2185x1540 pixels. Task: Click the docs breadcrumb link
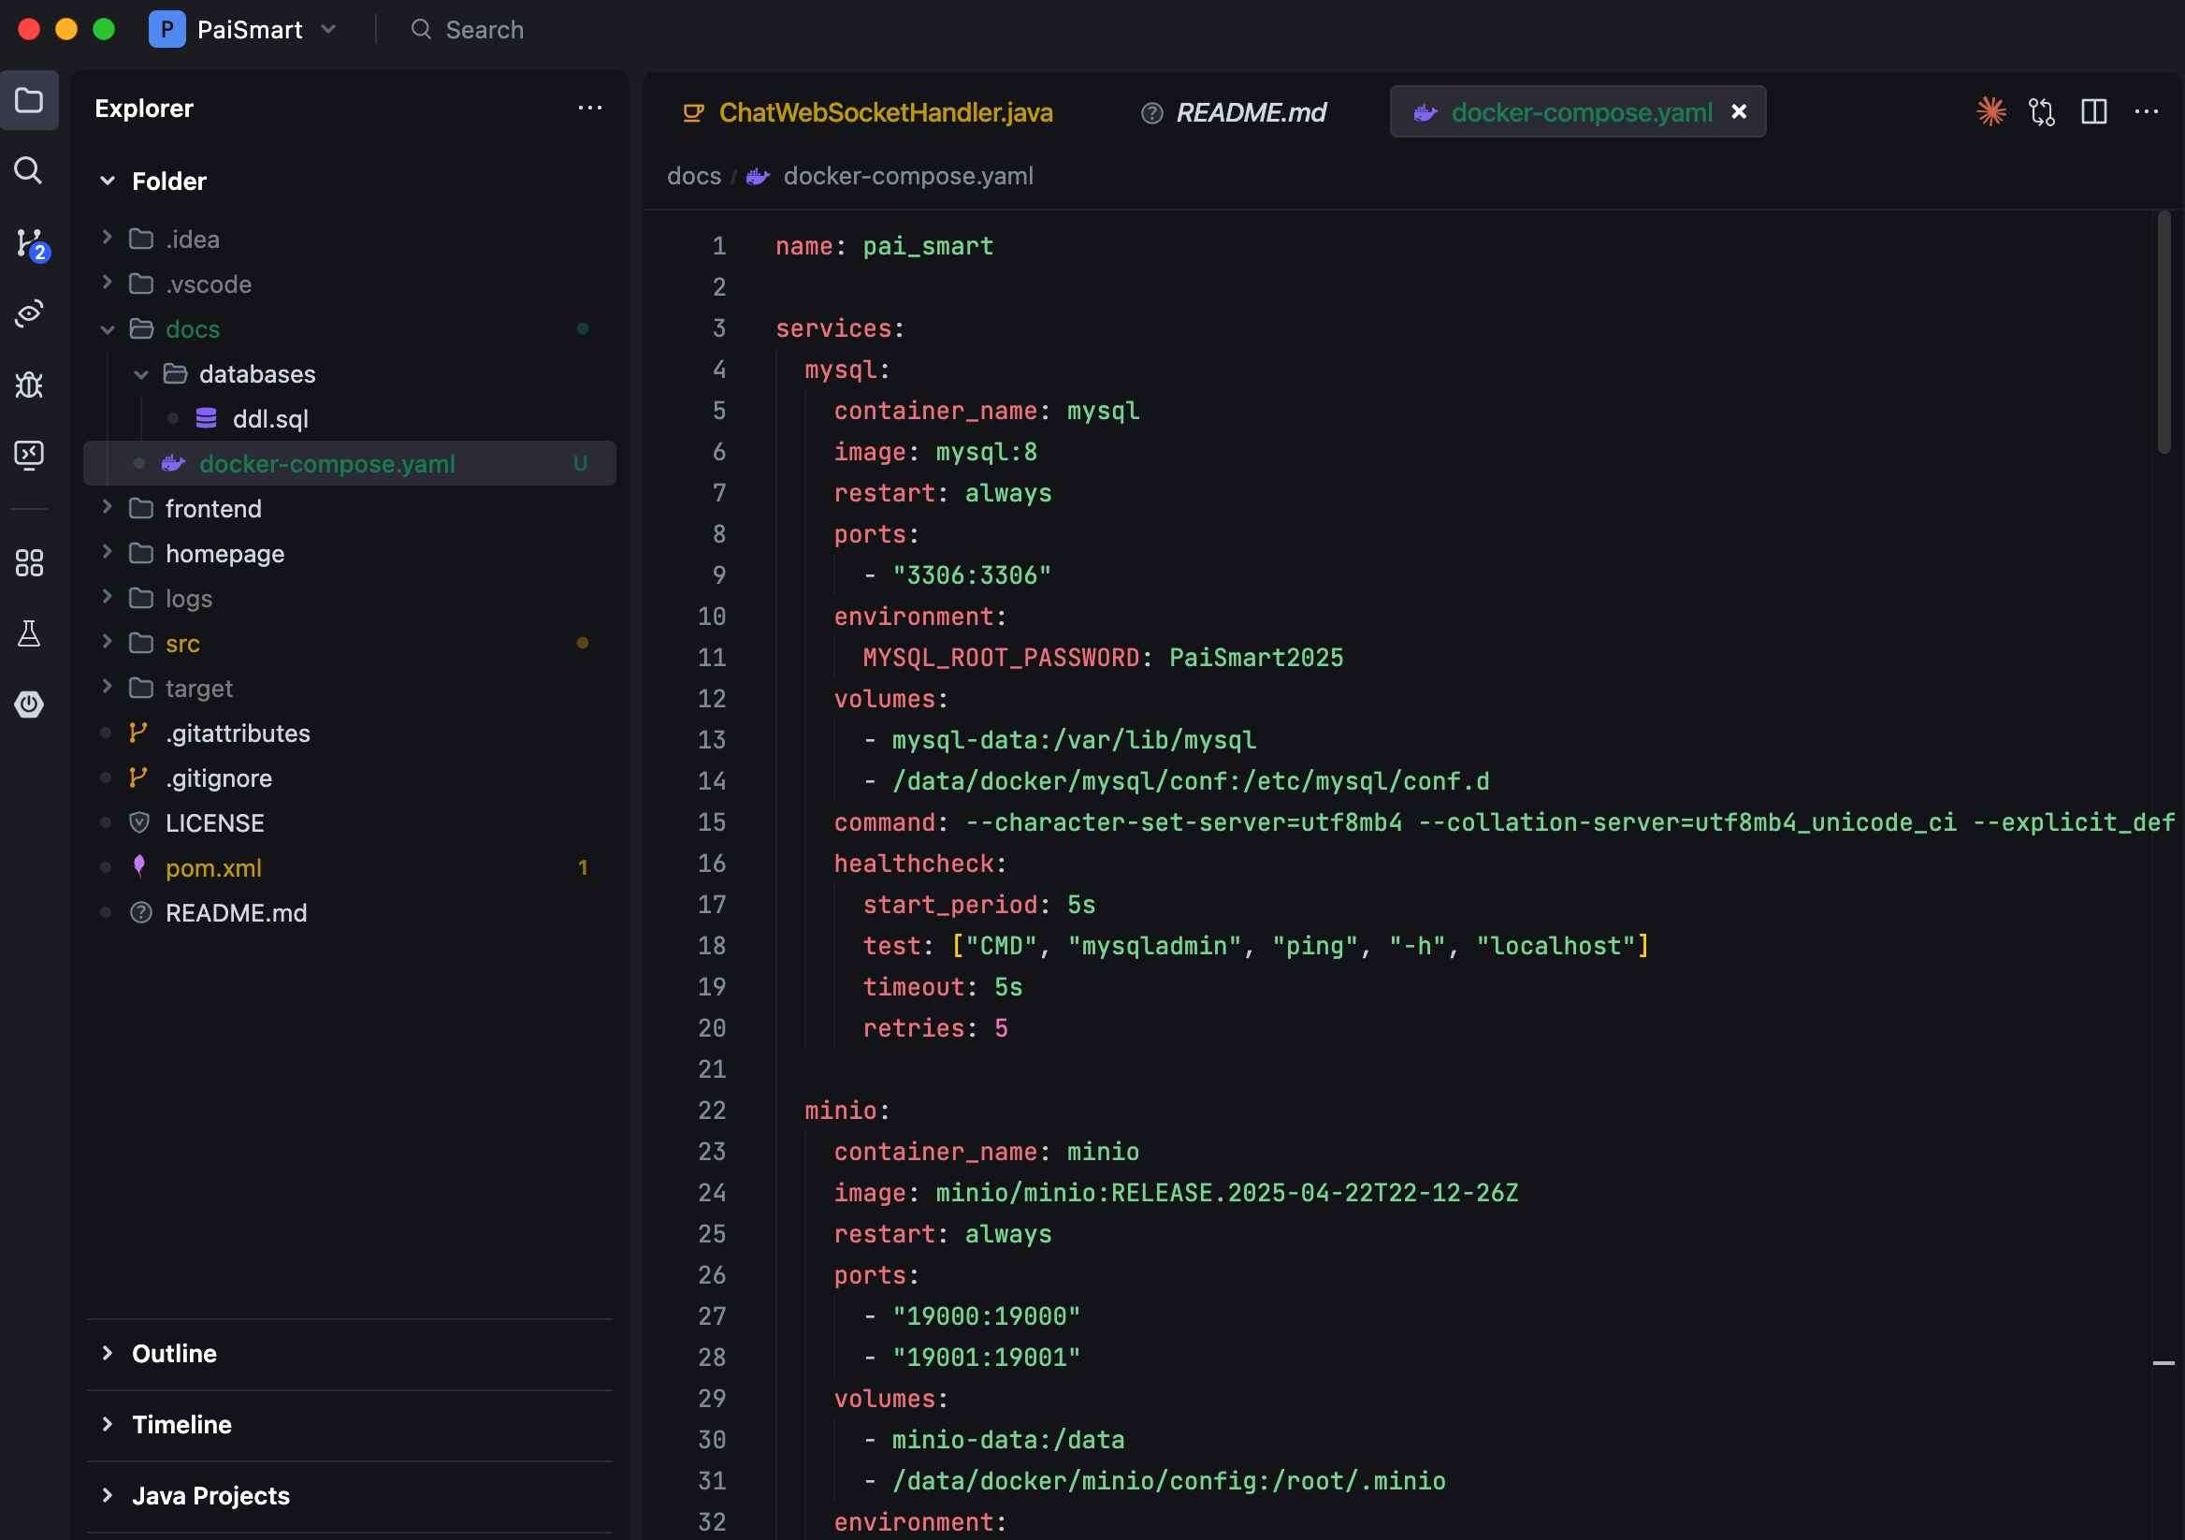694,176
